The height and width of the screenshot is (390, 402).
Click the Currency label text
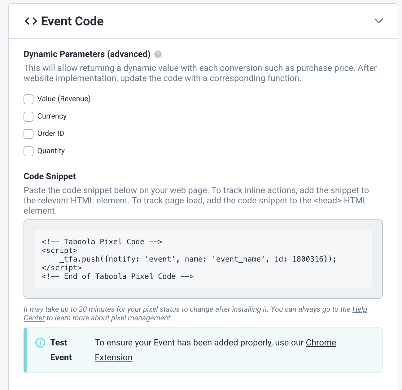pyautogui.click(x=52, y=116)
